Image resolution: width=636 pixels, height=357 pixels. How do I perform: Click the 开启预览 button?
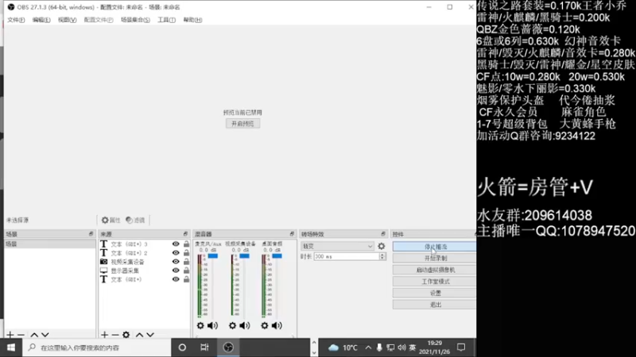tap(242, 124)
